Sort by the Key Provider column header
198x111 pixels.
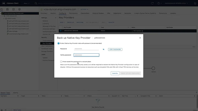click(67, 27)
